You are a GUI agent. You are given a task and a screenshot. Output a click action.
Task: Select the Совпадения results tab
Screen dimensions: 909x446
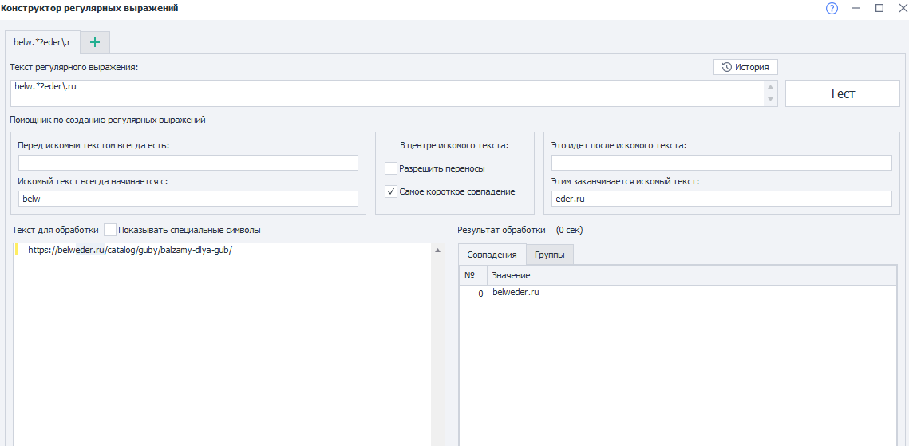[x=492, y=255]
